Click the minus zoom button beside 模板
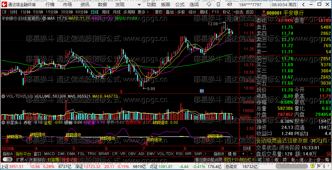This screenshot has width=332, height=170. point(251,154)
